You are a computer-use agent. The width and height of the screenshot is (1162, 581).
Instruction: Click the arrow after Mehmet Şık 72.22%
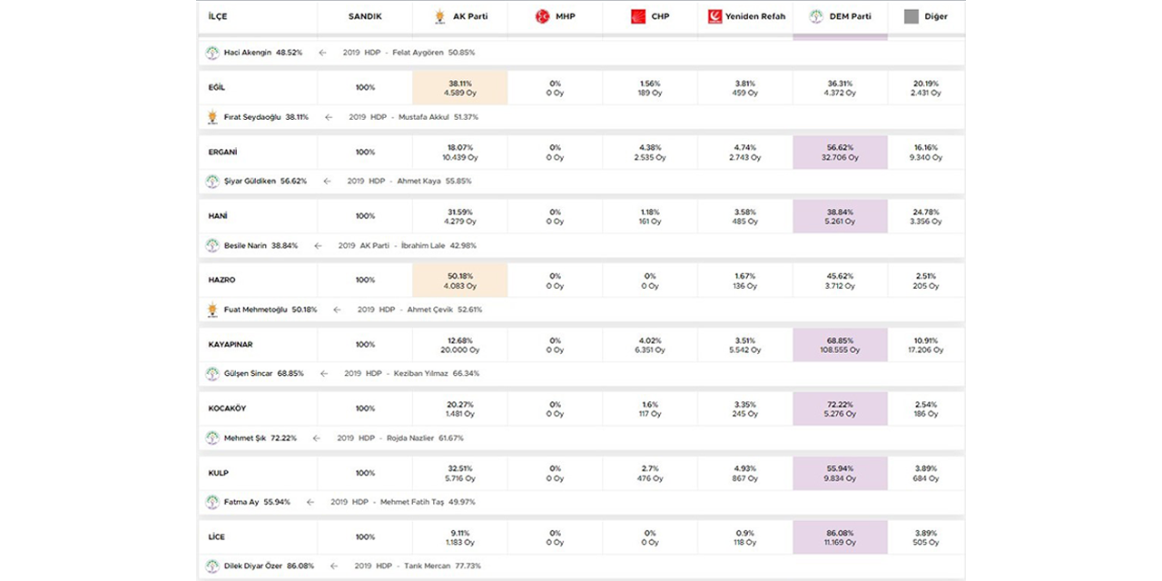pyautogui.click(x=317, y=438)
